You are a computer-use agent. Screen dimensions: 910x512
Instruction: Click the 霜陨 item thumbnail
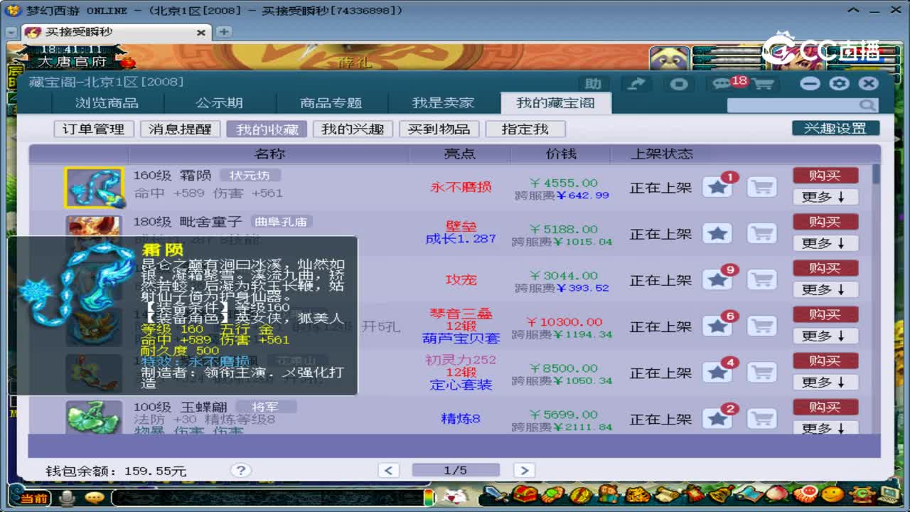click(x=94, y=188)
